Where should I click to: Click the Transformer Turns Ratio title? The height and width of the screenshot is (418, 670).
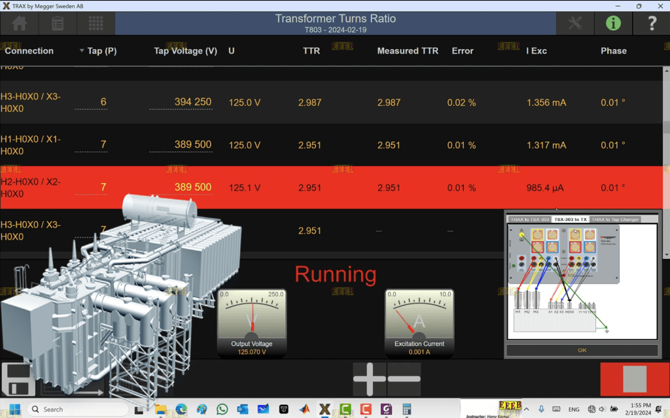click(x=336, y=18)
